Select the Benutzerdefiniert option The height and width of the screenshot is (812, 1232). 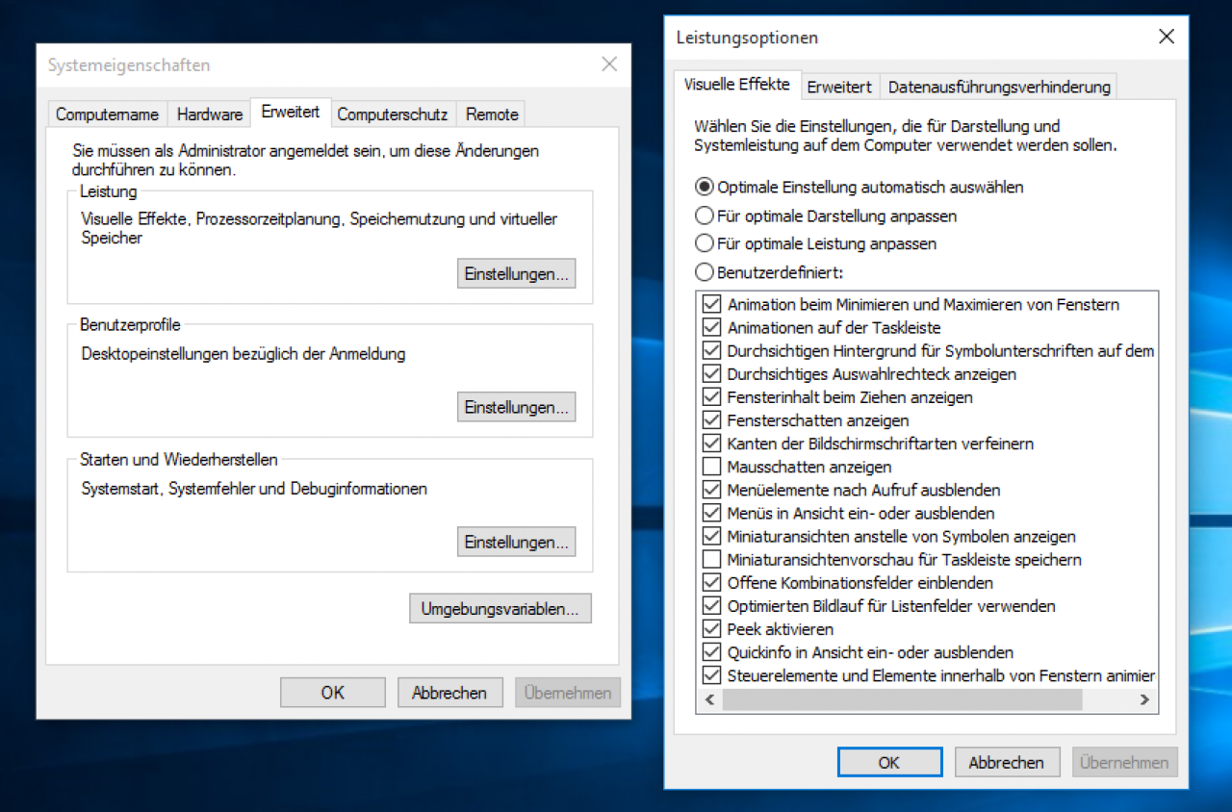point(770,272)
